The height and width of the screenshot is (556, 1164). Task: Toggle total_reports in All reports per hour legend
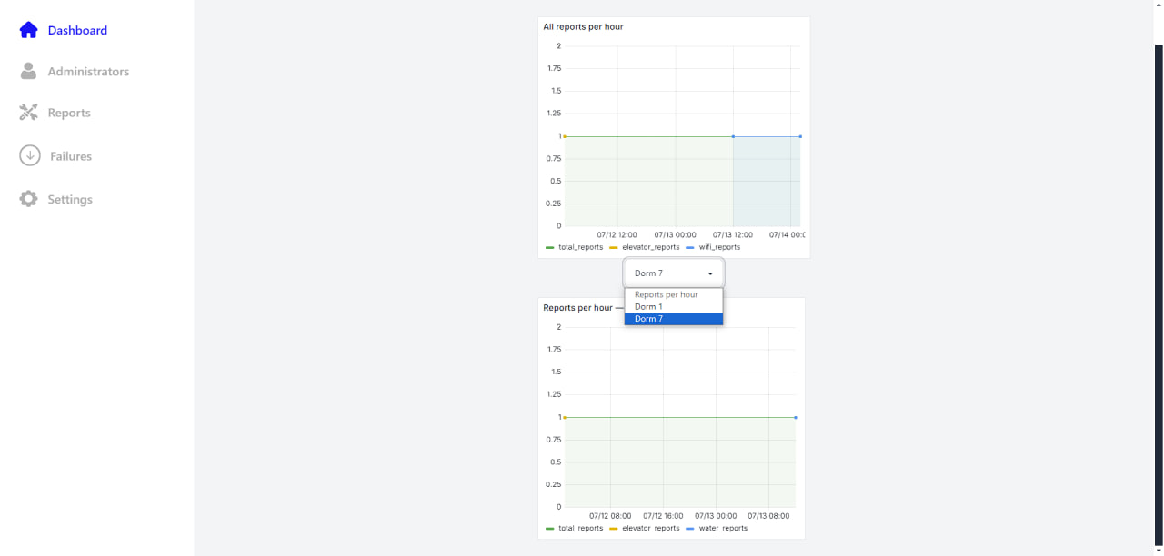(x=579, y=247)
